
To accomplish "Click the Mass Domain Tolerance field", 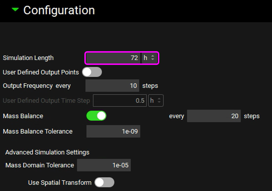I will 104,165.
